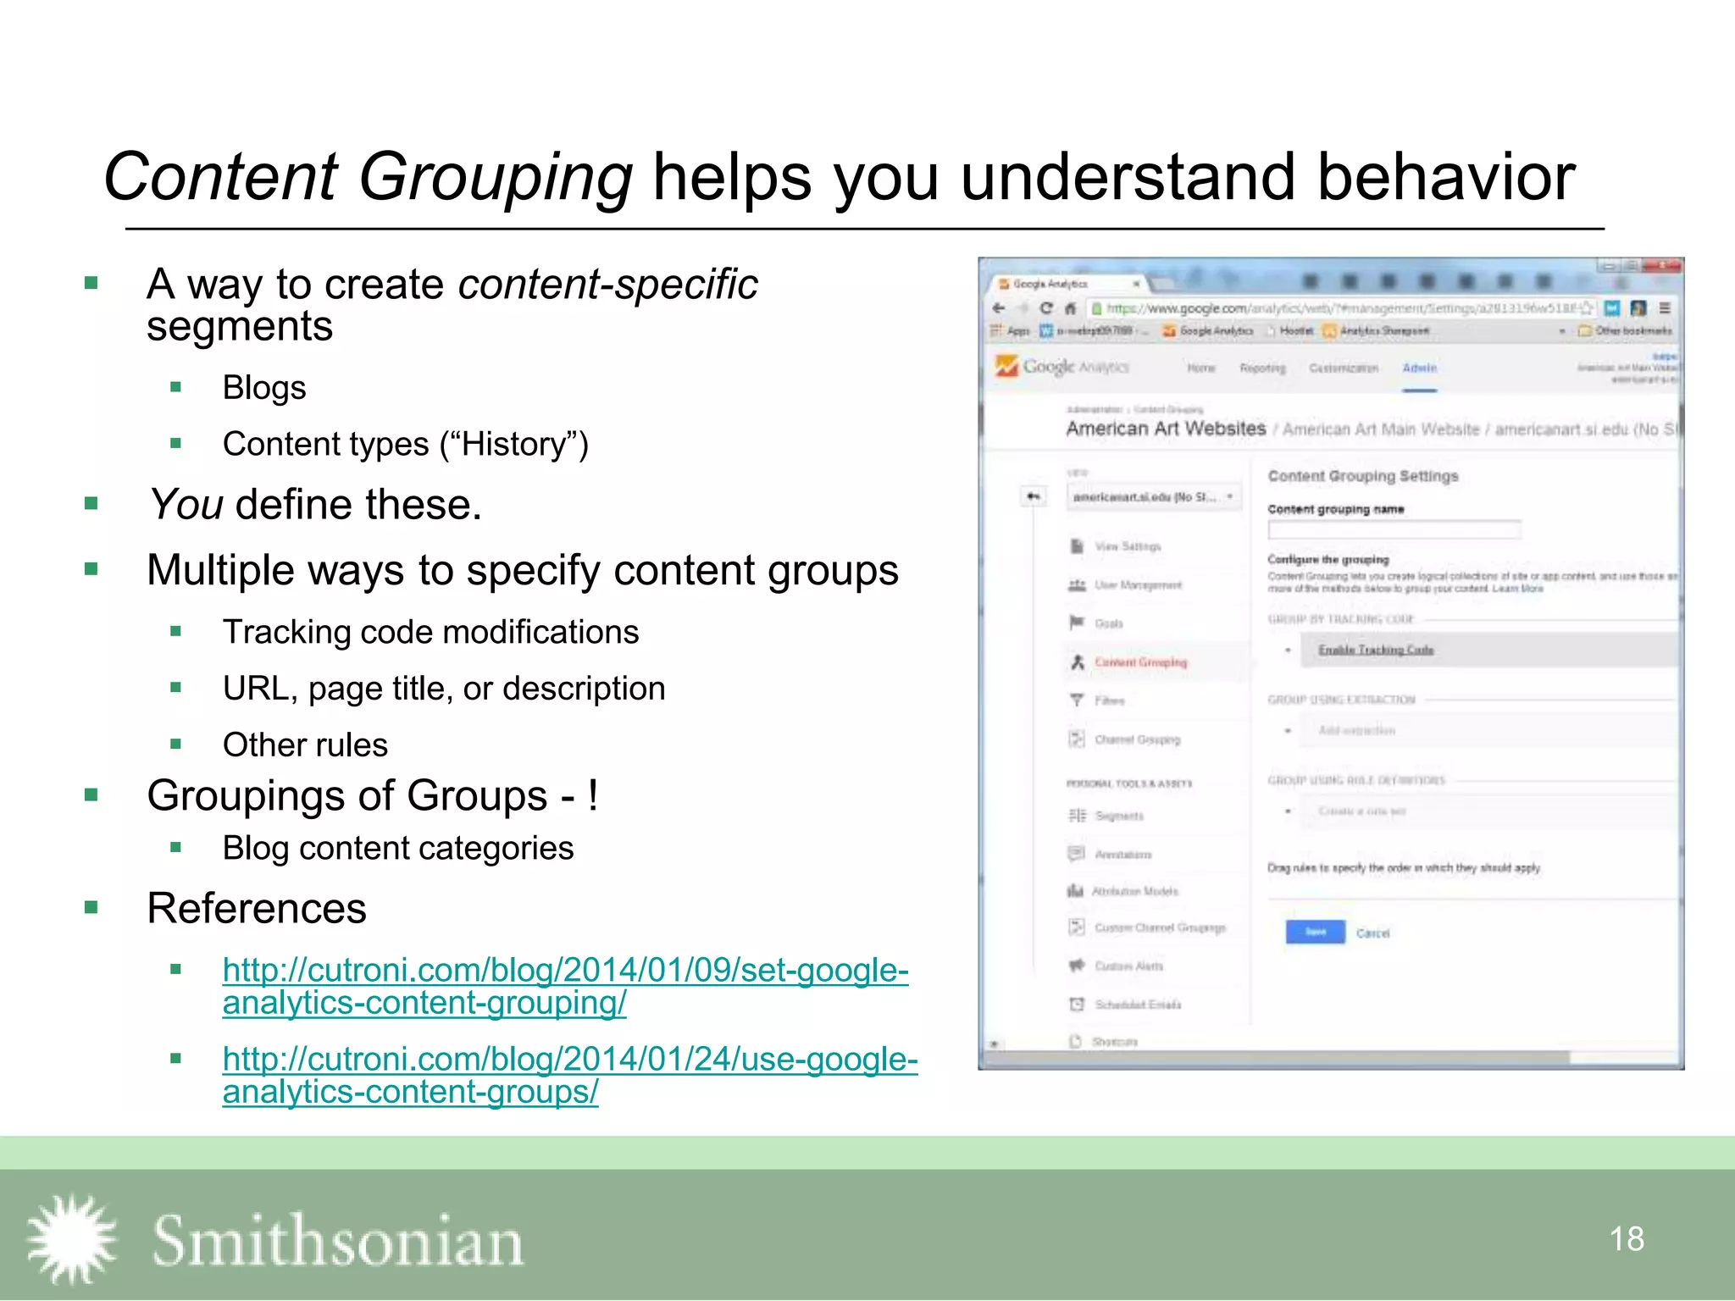Expand the Create a rule set arrow
This screenshot has width=1735, height=1301.
[1288, 811]
